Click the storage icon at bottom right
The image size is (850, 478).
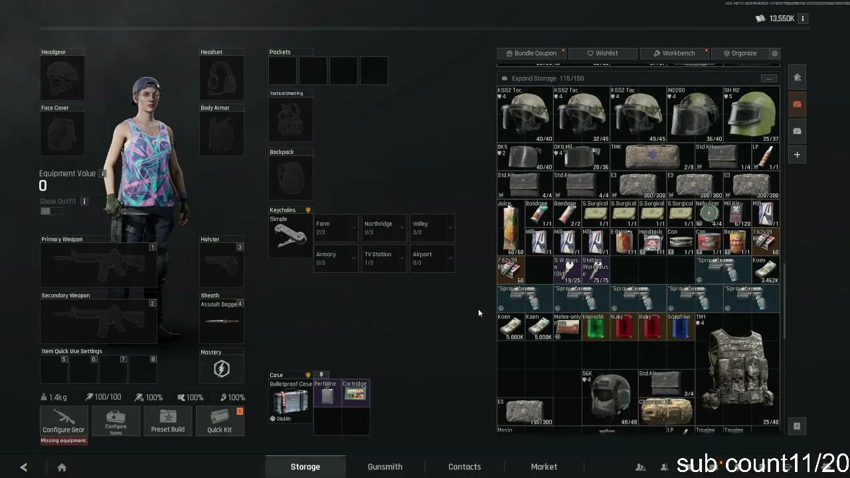797,426
